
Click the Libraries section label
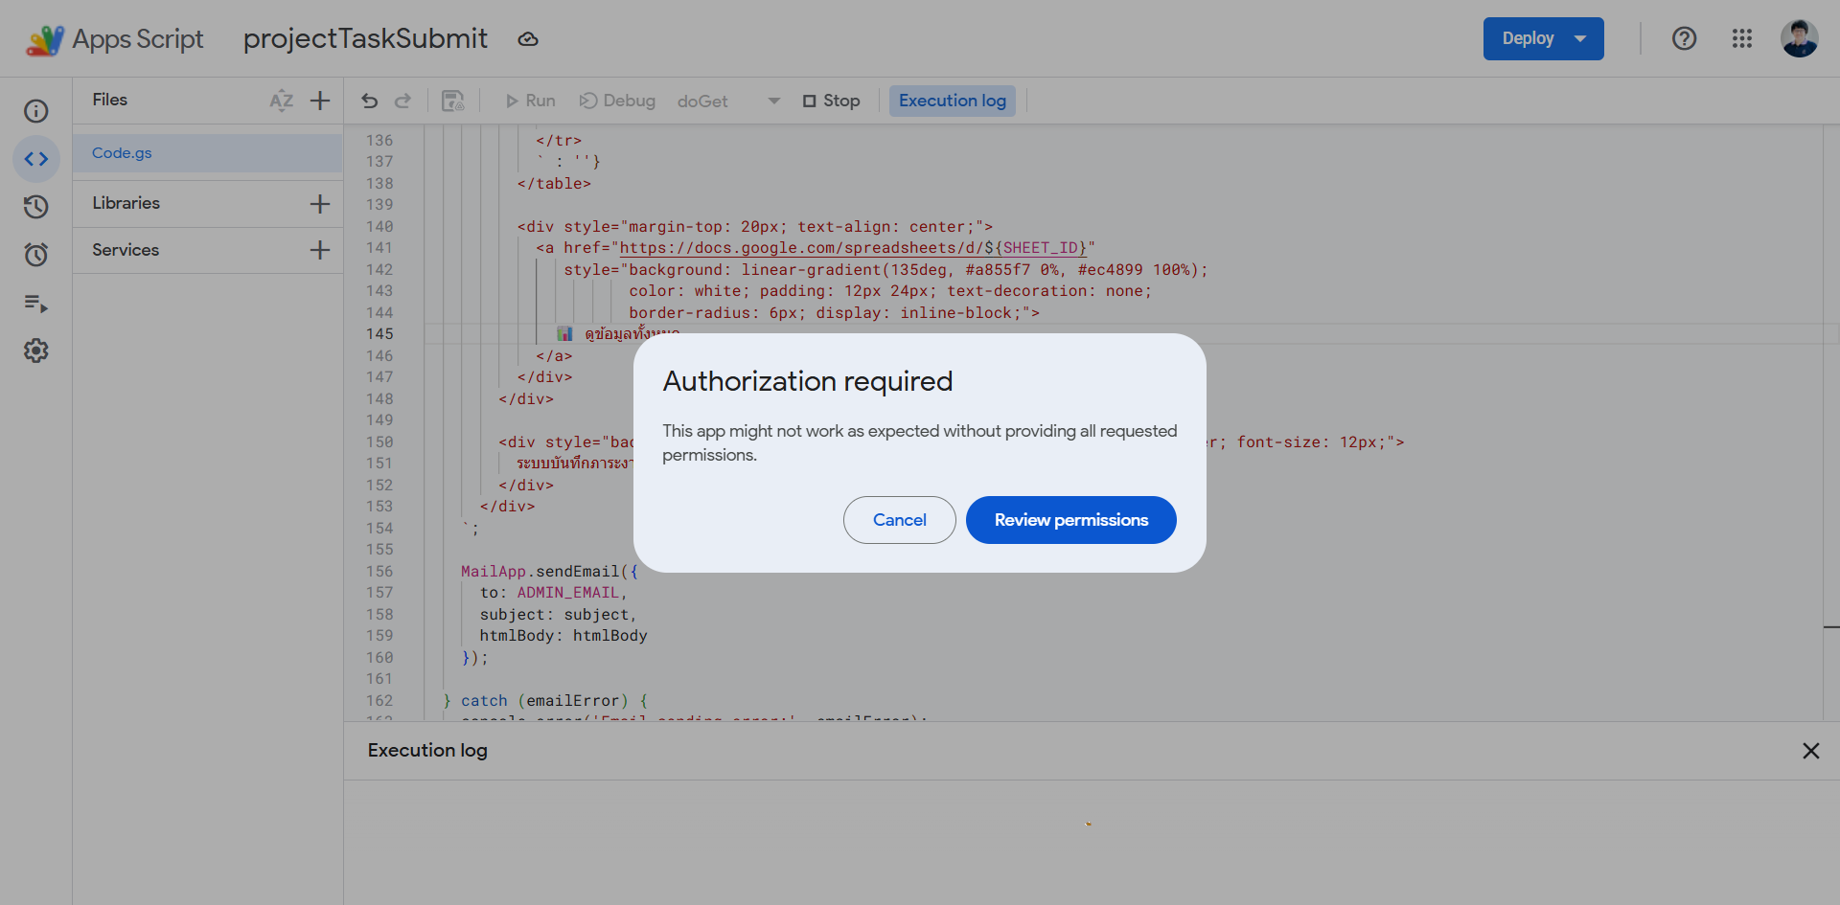[126, 203]
